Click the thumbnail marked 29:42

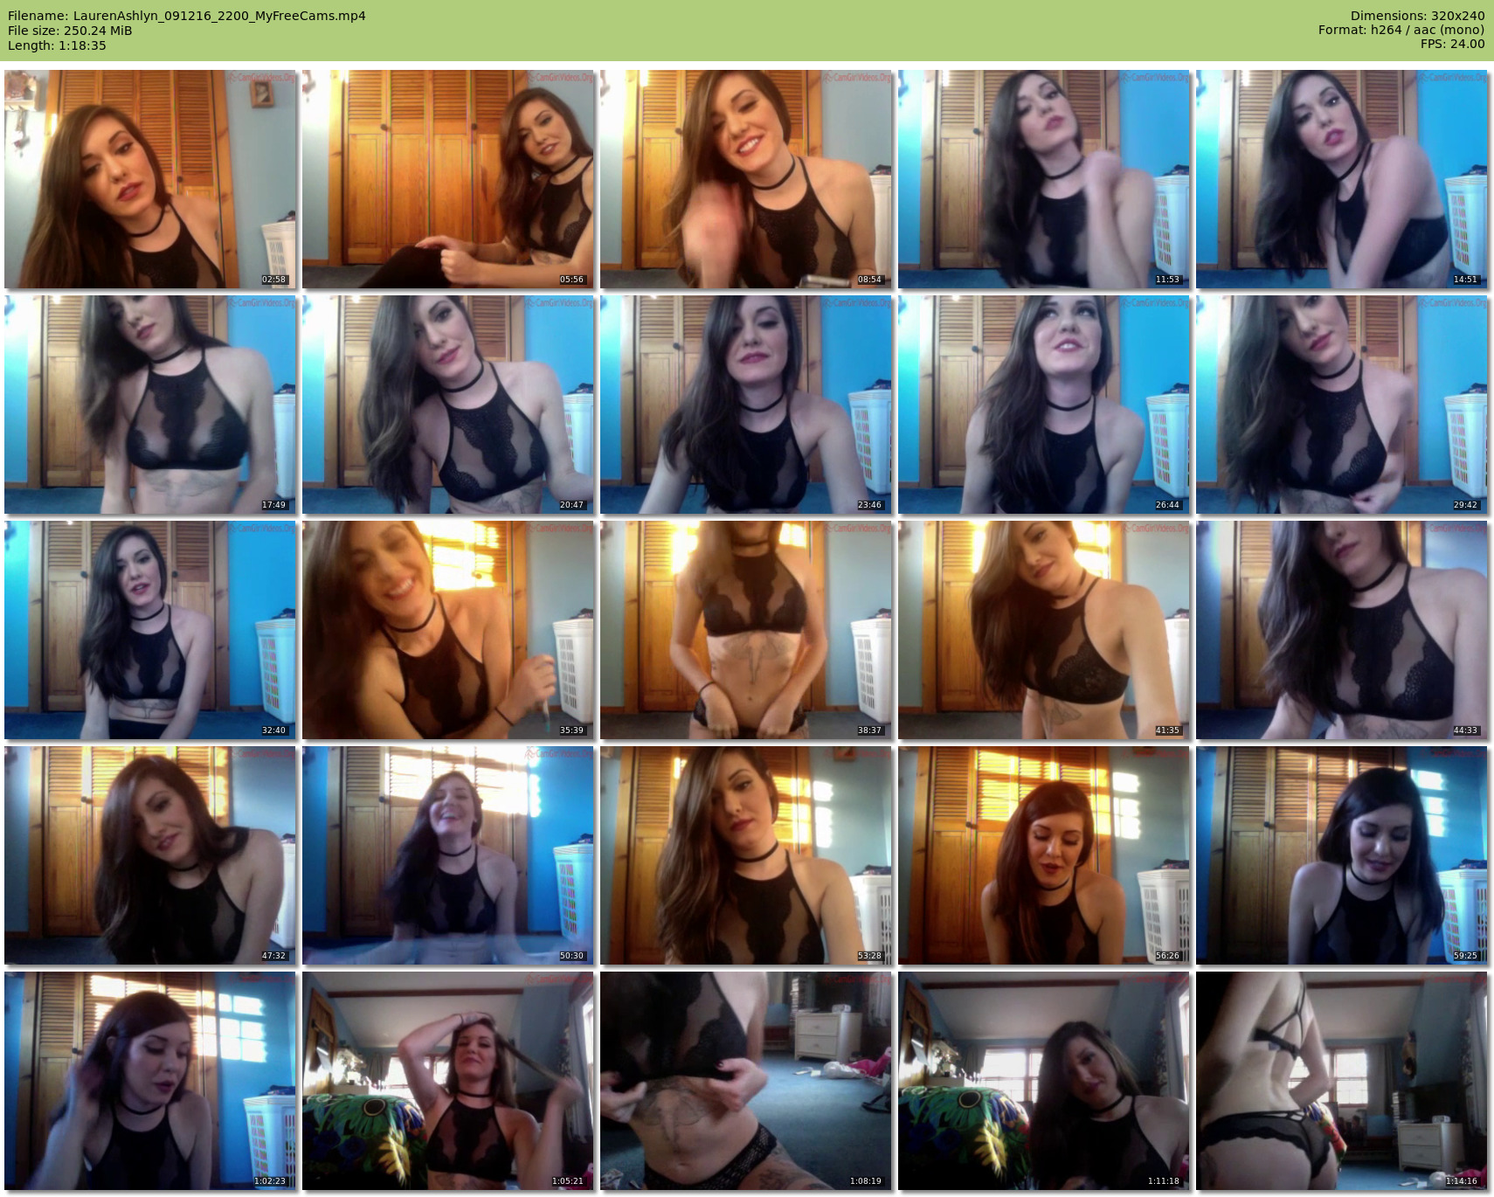(x=1341, y=405)
